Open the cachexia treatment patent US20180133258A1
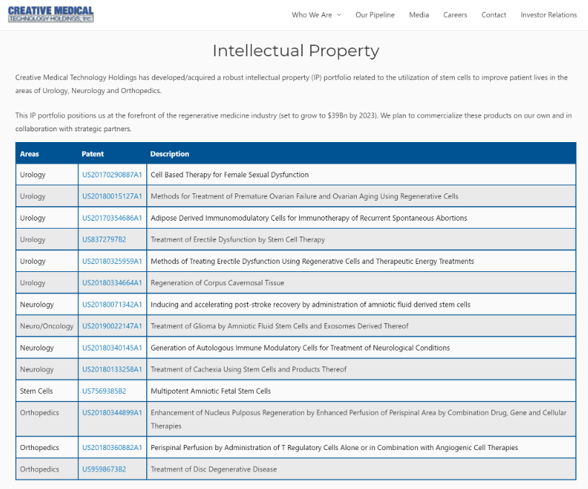Viewport: 588px width, 489px height. pyautogui.click(x=112, y=369)
